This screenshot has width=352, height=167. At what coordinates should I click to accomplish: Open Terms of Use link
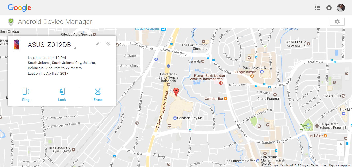[x=318, y=165]
